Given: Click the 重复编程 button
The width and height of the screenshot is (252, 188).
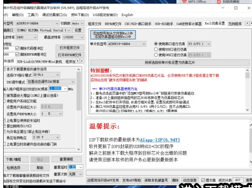Looking at the screenshot, I should (x=66, y=160).
